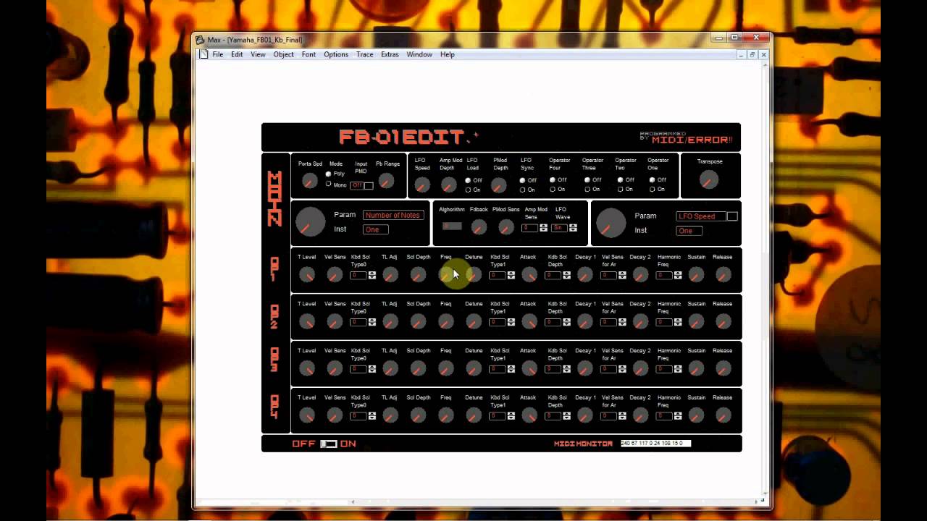Viewport: 927px width, 521px height.
Task: Click the OP4 row Decay 2 knob
Action: [x=640, y=415]
